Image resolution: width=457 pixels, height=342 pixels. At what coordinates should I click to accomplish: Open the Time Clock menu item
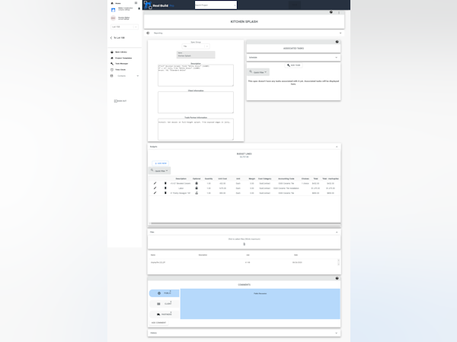120,70
